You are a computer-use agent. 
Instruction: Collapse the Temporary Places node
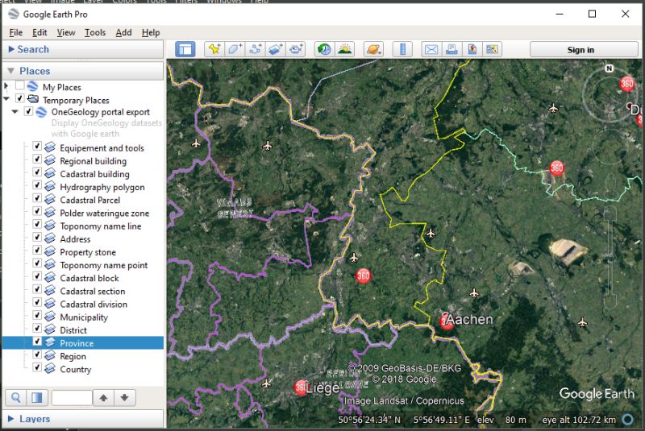pos(6,99)
